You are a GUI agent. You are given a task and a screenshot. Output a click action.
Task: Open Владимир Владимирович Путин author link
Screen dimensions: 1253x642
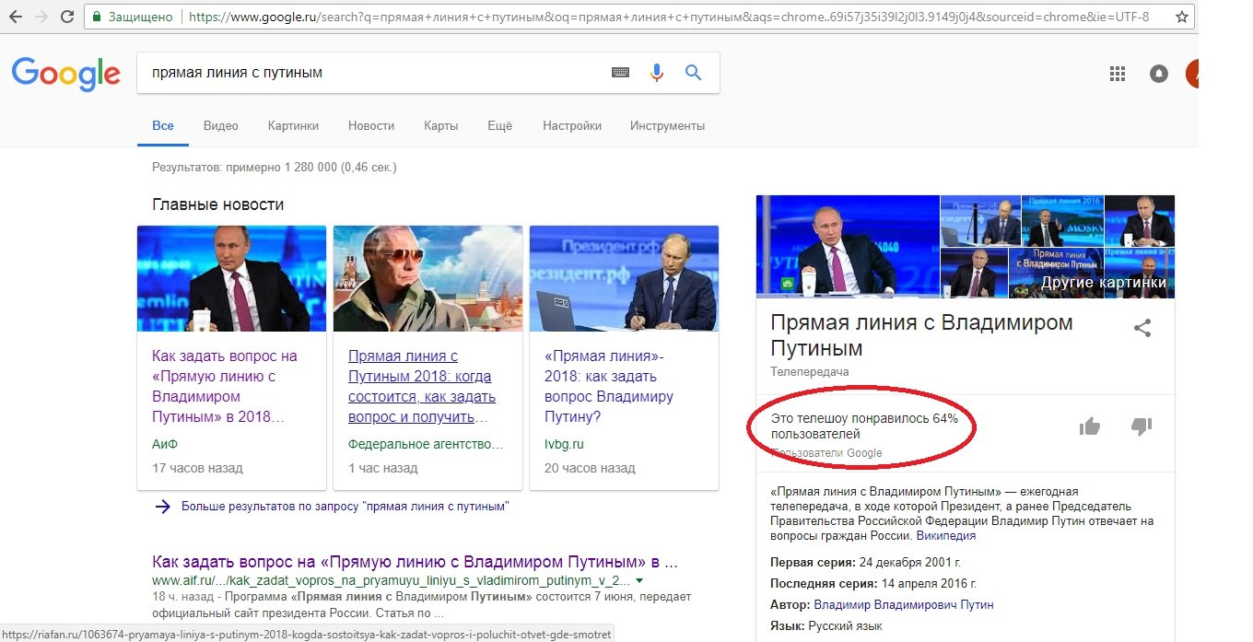[903, 604]
